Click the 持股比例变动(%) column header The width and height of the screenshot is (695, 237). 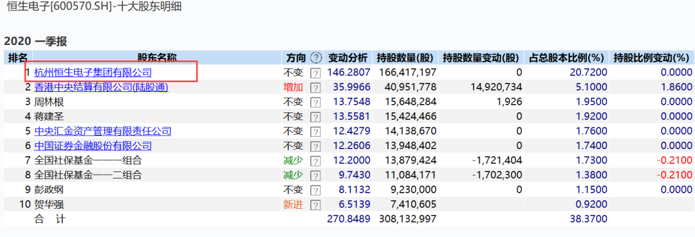(x=651, y=57)
